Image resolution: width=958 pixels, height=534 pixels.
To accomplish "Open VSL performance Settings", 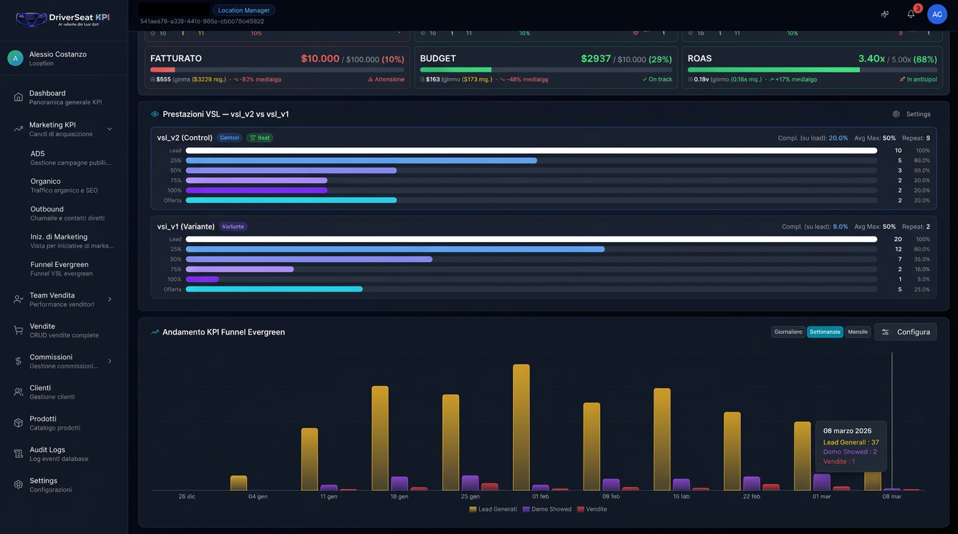I will click(x=911, y=114).
